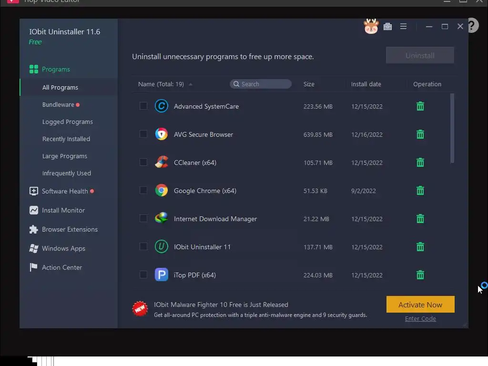The width and height of the screenshot is (488, 366).
Task: Click the deer mascot icon in title bar
Action: tap(371, 27)
